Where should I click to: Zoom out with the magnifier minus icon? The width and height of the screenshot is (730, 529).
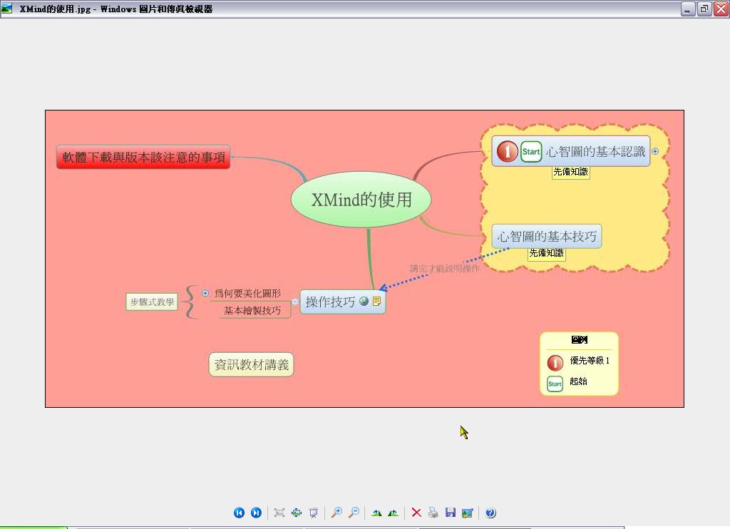point(354,513)
